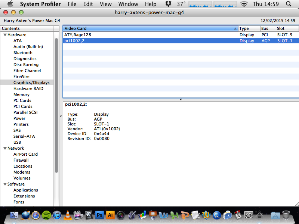Select Audio (Built In) in sidebar
299x224 pixels.
(x=28, y=47)
